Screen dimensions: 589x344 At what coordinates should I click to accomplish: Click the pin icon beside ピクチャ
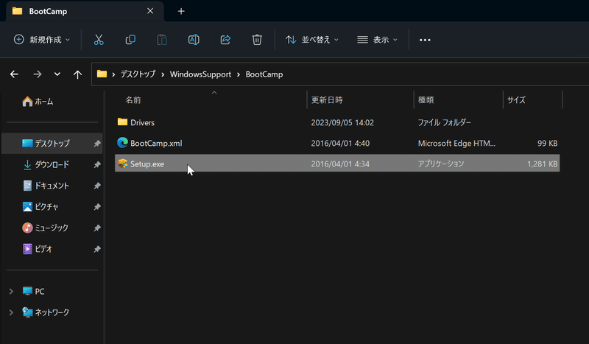pyautogui.click(x=97, y=206)
